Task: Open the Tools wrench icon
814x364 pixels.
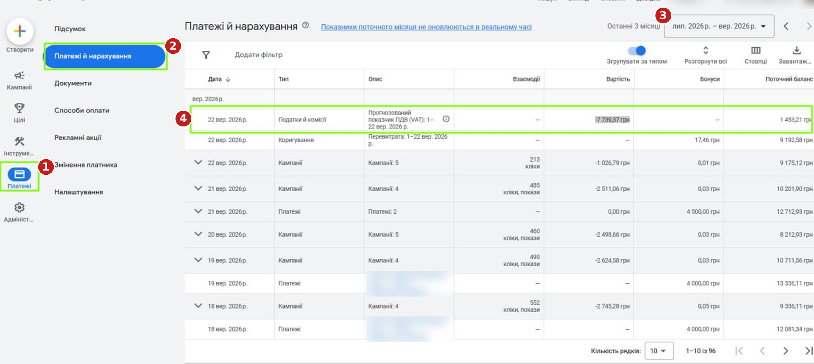Action: 20,141
